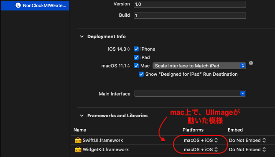Click the WidgetKit.framework toolbox icon
The image size is (275, 157).
(x=78, y=149)
